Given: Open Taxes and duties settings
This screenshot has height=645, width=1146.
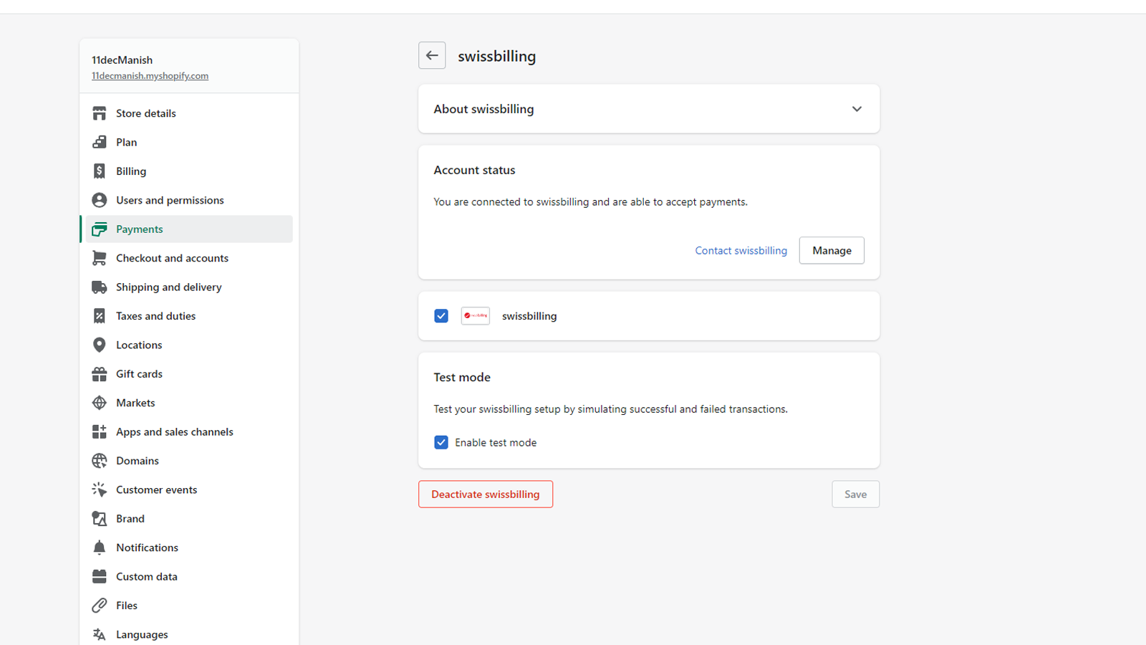Looking at the screenshot, I should [189, 316].
